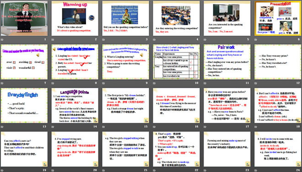Select slide 4 about the writing competition
Image resolution: width=302 pixels, height=172 pixels.
[x=176, y=18]
